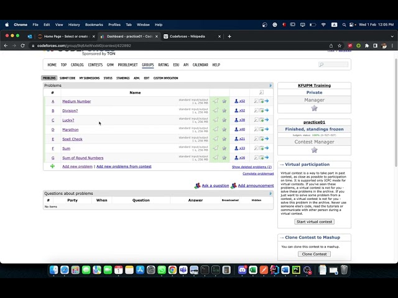Submit Sum of Round Numbers paper-plane icon
The image size is (398, 298).
[x=216, y=157]
